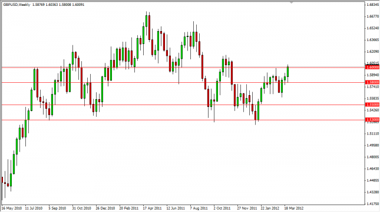Click the '31 Oct 2010' date label
The image size is (380, 212).
pyautogui.click(x=81, y=208)
